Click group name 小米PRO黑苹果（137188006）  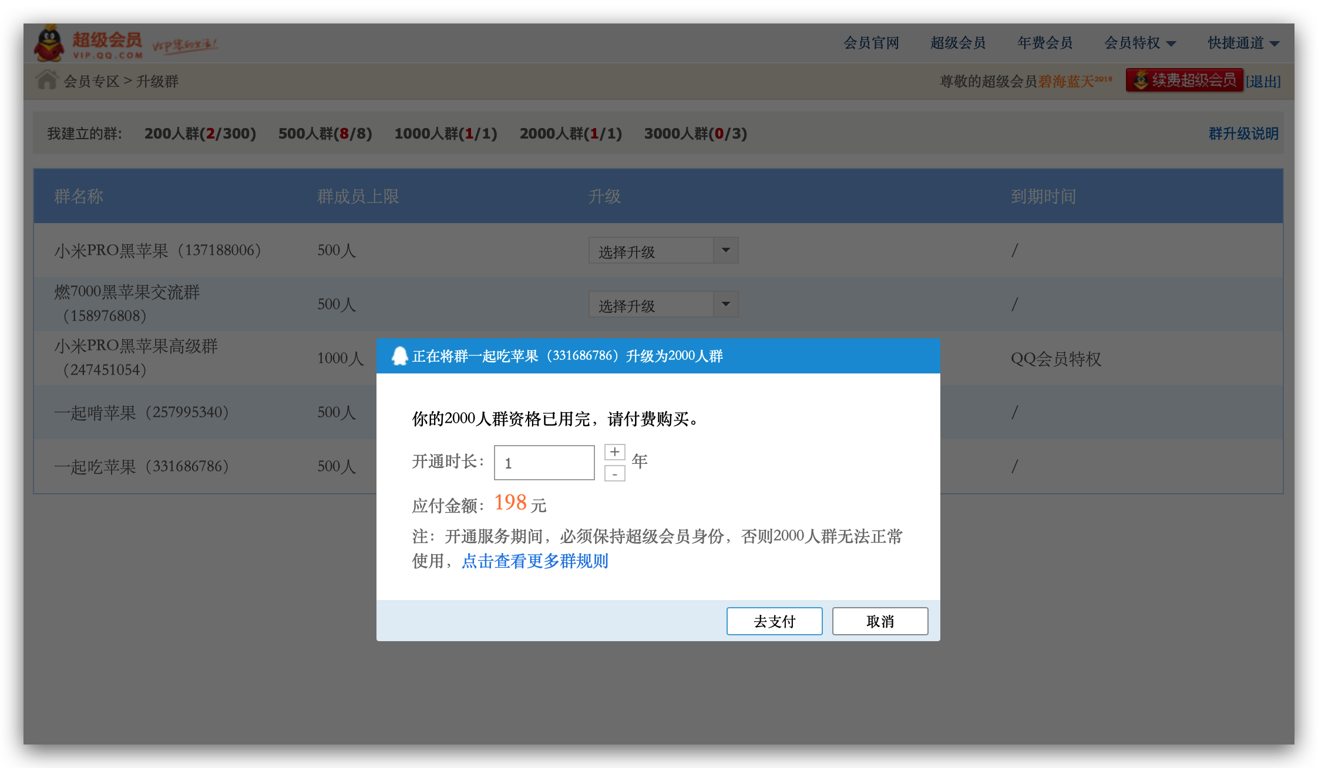pos(157,251)
